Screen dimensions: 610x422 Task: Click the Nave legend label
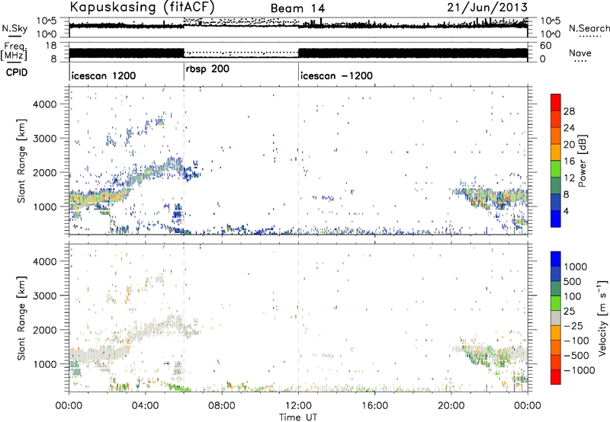(x=580, y=53)
